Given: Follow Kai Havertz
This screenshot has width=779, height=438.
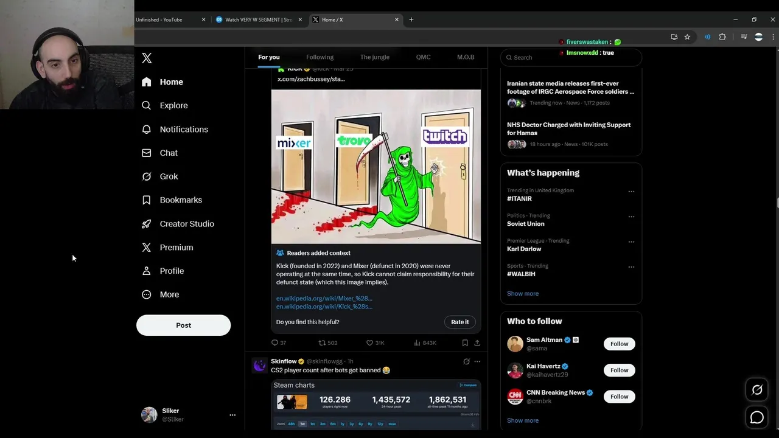Looking at the screenshot, I should pyautogui.click(x=620, y=370).
